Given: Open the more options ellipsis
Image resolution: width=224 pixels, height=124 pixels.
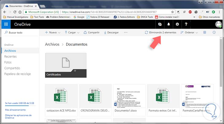Looking at the screenshot, I should pos(126,32).
